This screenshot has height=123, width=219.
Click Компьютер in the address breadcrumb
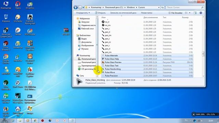pyautogui.click(x=96, y=8)
